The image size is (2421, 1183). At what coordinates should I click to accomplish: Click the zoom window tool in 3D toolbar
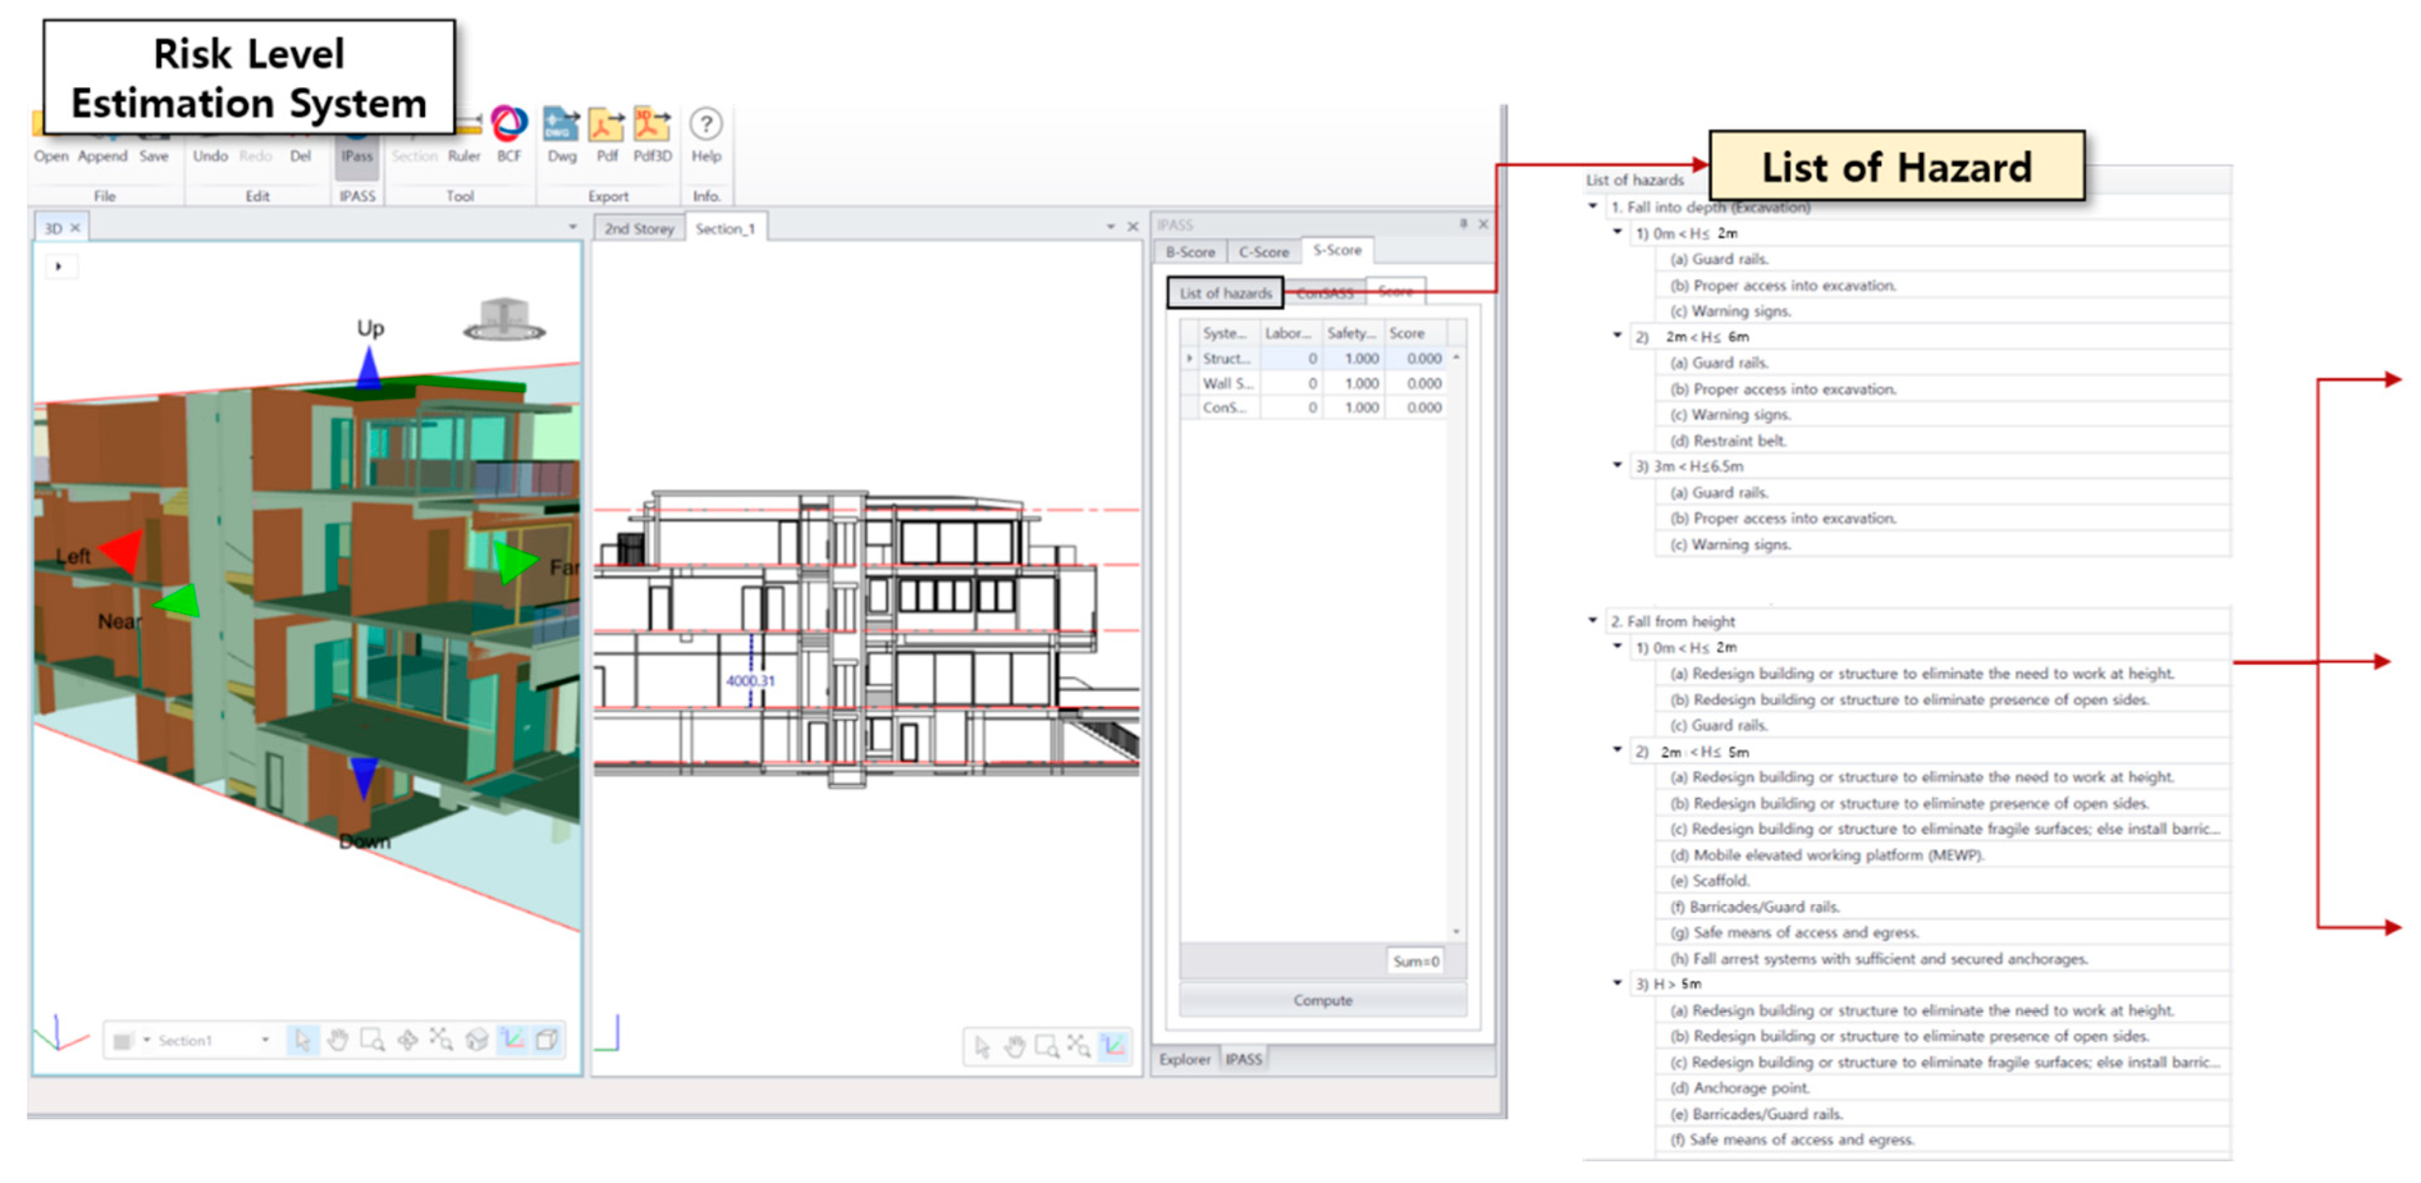point(372,1039)
